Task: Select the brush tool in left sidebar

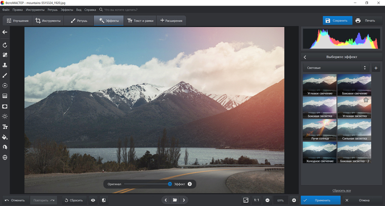Action: [5, 75]
